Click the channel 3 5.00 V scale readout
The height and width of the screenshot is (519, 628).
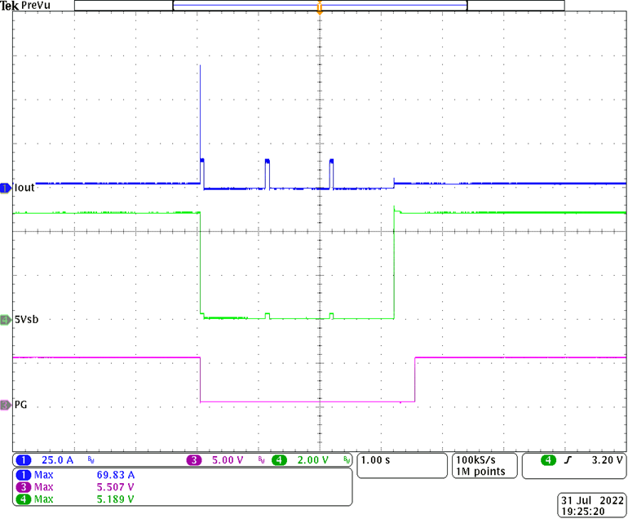[228, 460]
